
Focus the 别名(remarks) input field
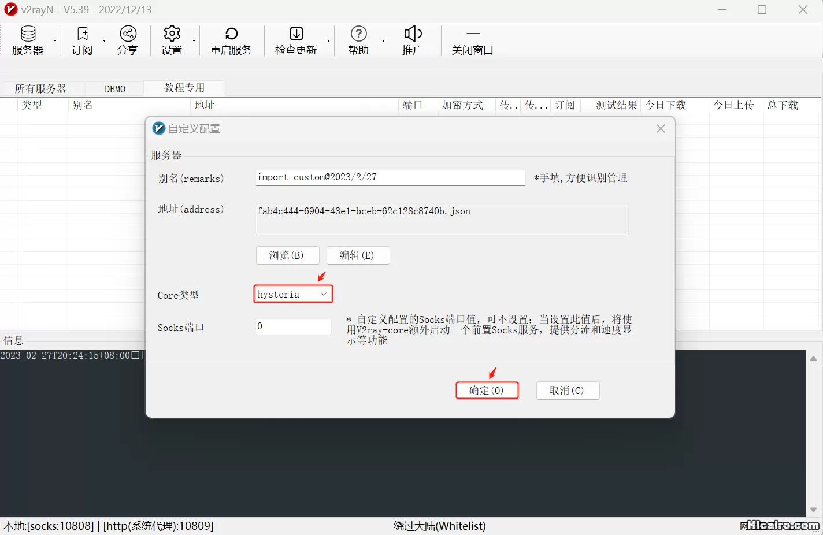click(391, 177)
